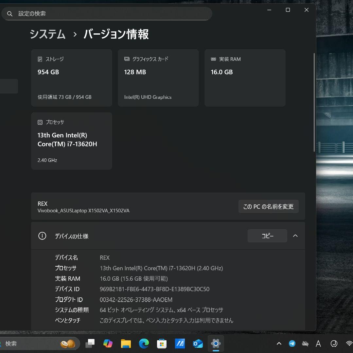This screenshot has height=353, width=353.
Task: Expand hidden icons in the system tray
Action: (279, 344)
